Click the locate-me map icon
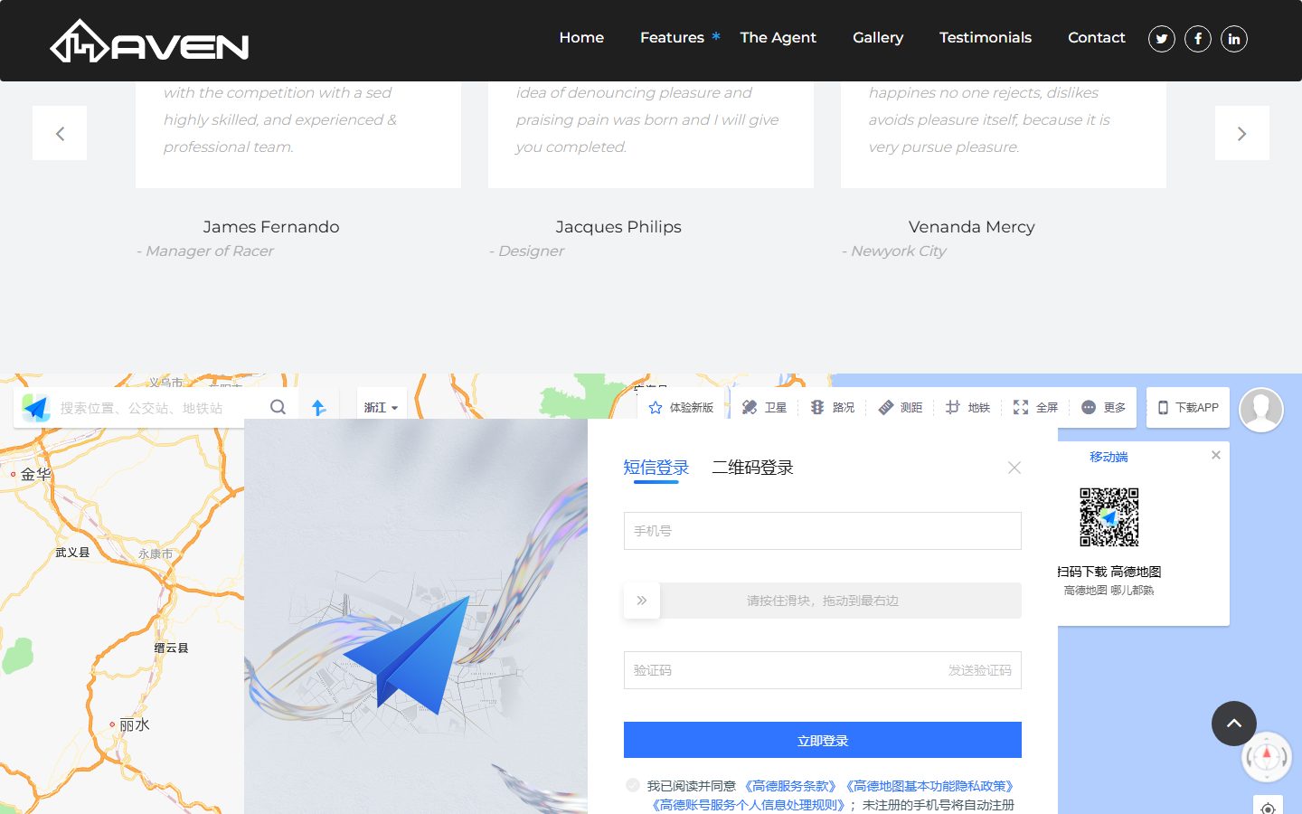This screenshot has width=1302, height=814. (x=1269, y=809)
